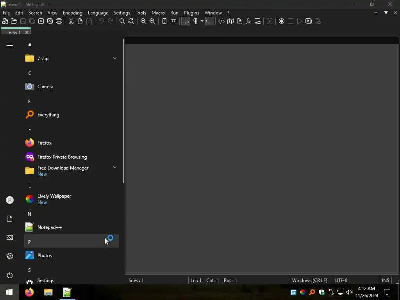Open the Macro menu
Viewport: 400px width, 300px height.
[158, 13]
